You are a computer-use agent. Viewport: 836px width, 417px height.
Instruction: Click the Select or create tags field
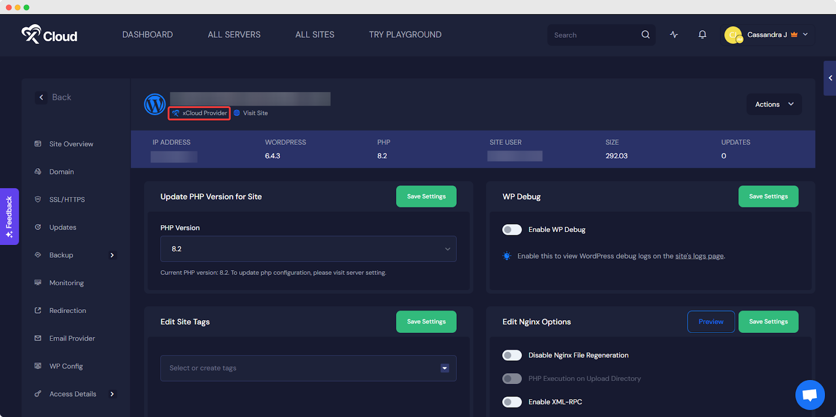click(300, 368)
